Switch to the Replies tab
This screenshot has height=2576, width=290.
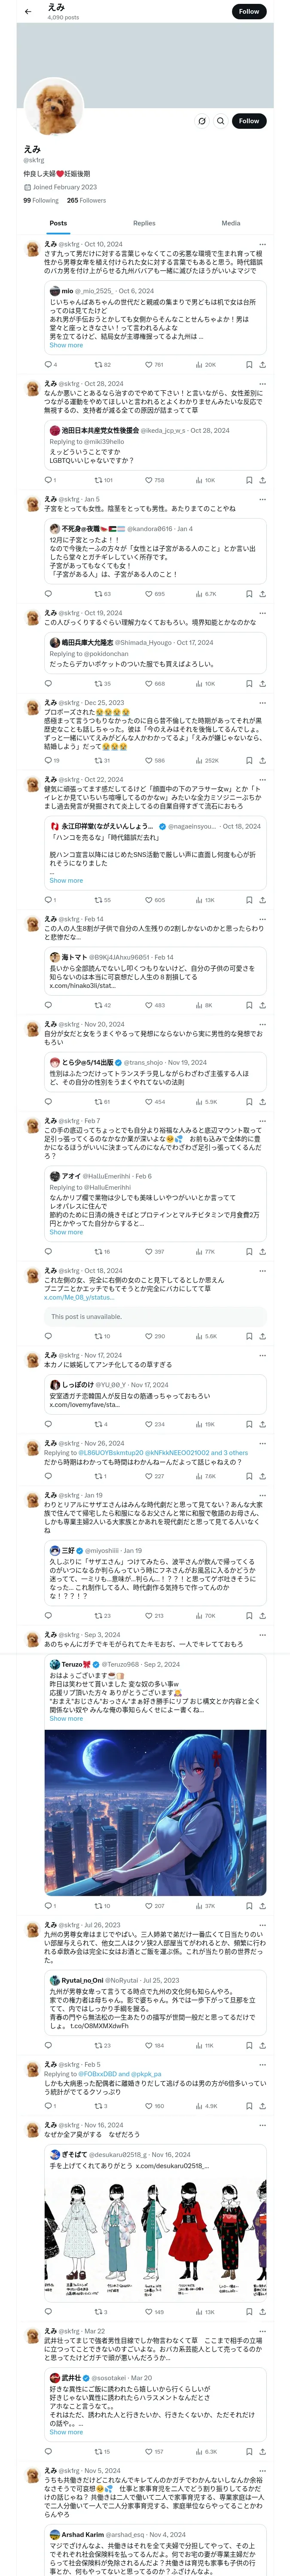(144, 223)
